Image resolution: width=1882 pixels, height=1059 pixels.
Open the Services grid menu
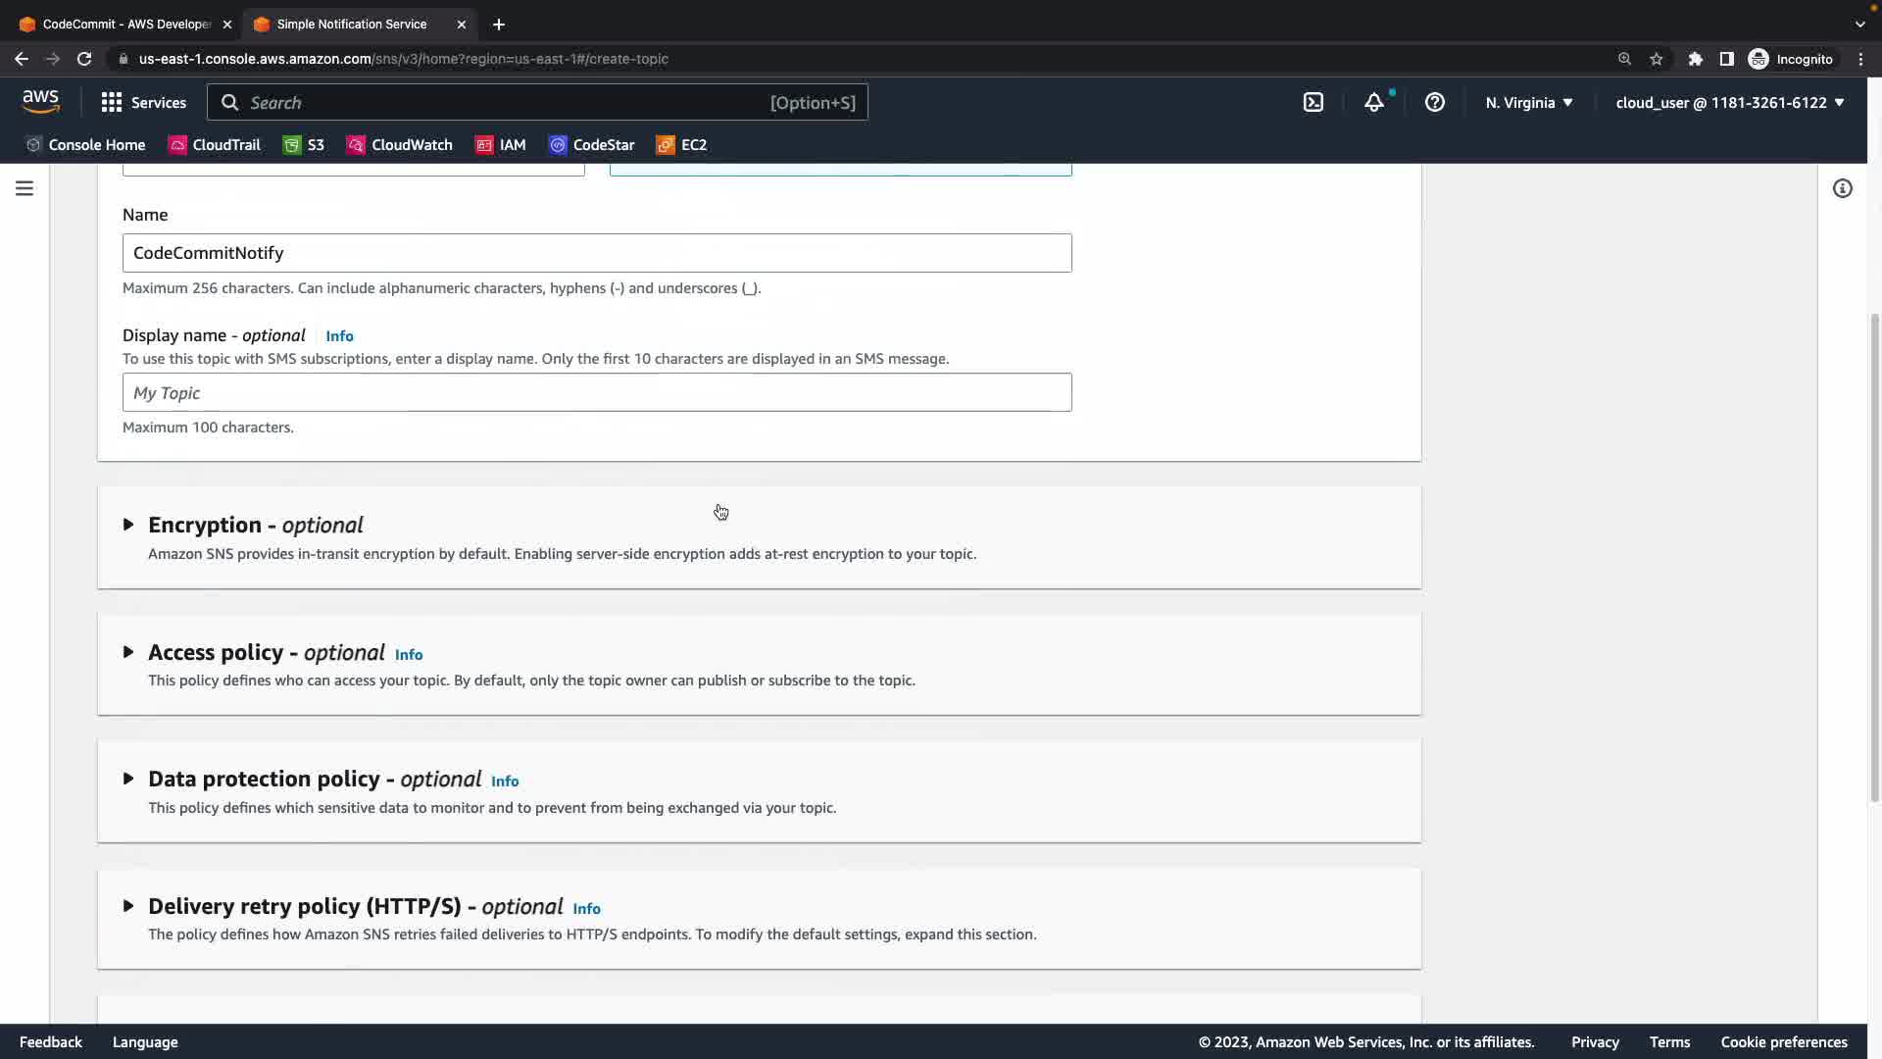(x=143, y=102)
